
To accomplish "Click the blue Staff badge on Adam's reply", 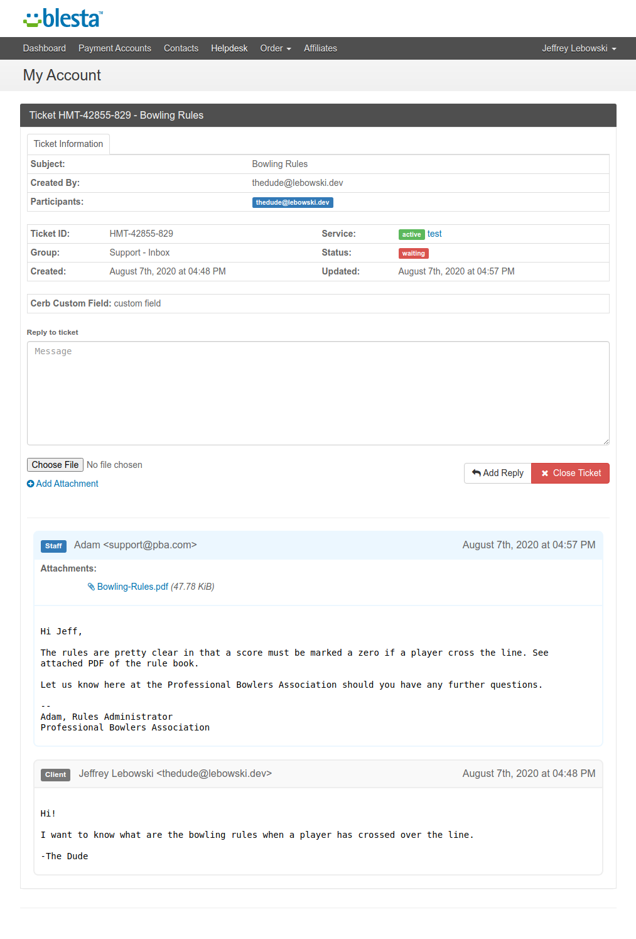I will (53, 546).
